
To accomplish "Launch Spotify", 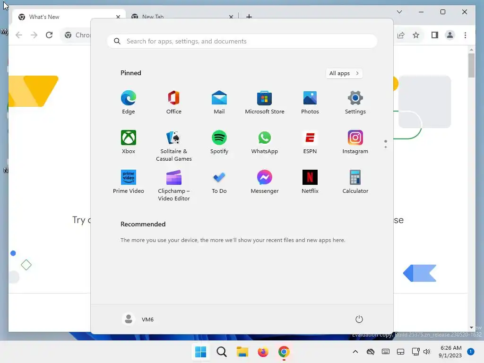I will point(219,142).
